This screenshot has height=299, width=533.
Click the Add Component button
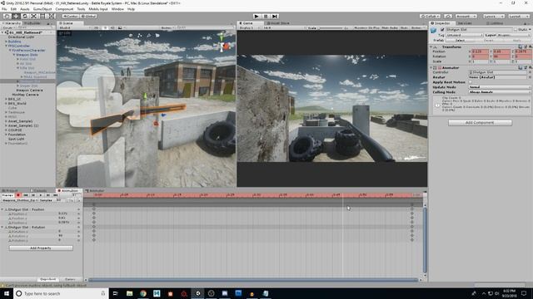coord(480,122)
